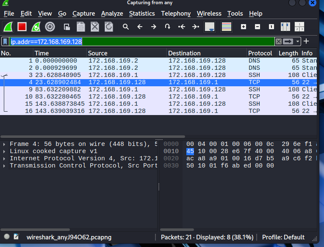Click packet bytes horizontal scrollbar
Viewport: 324px width, 247px height.
(x=177, y=230)
